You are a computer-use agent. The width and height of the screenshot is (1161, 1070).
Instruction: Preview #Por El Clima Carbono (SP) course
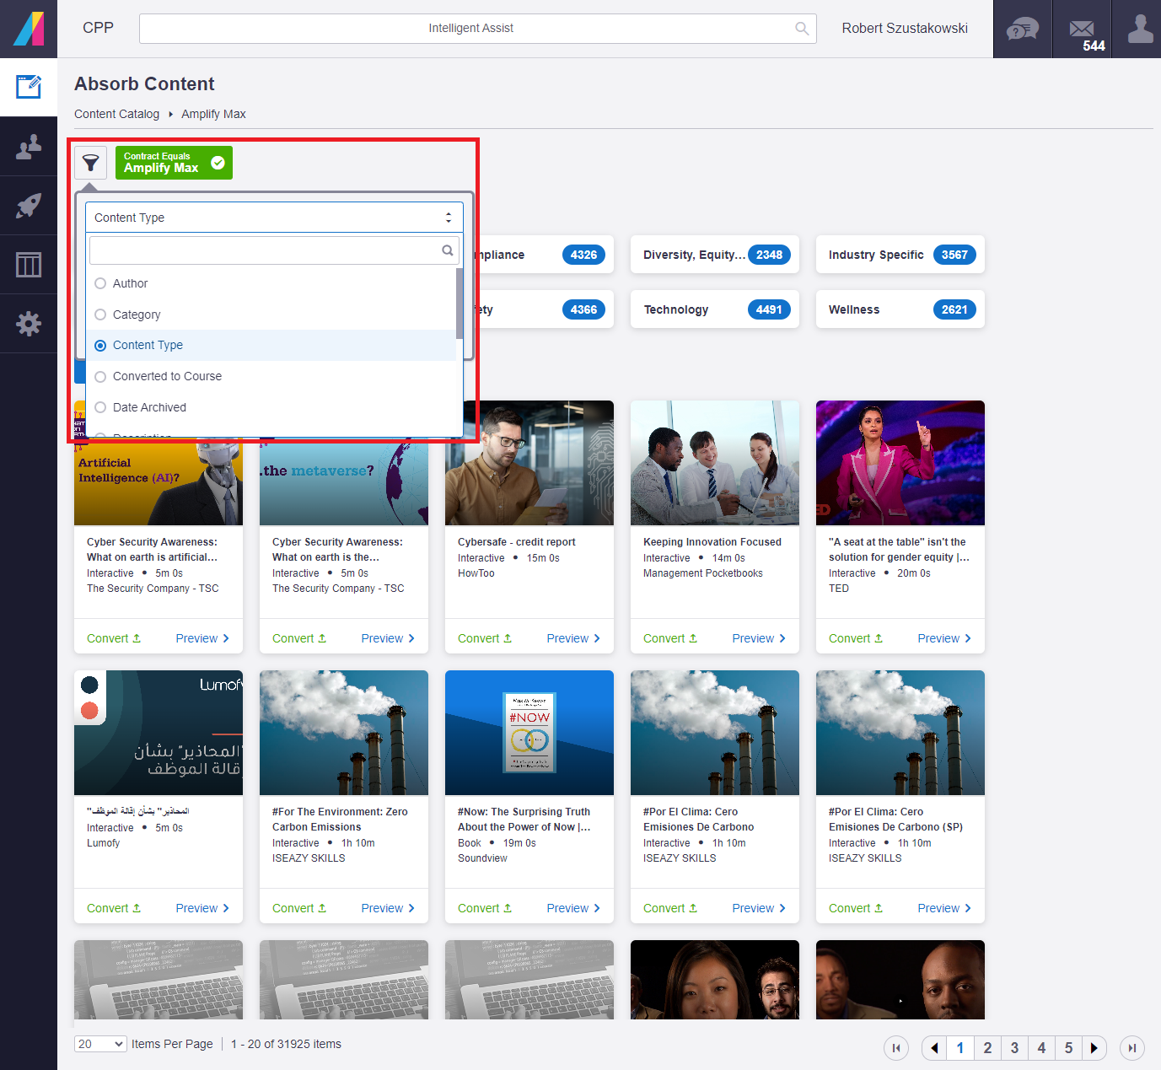tap(944, 908)
